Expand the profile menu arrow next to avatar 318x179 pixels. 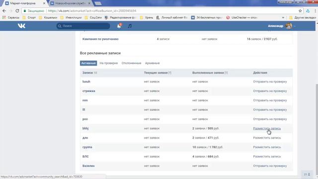[x=295, y=26]
